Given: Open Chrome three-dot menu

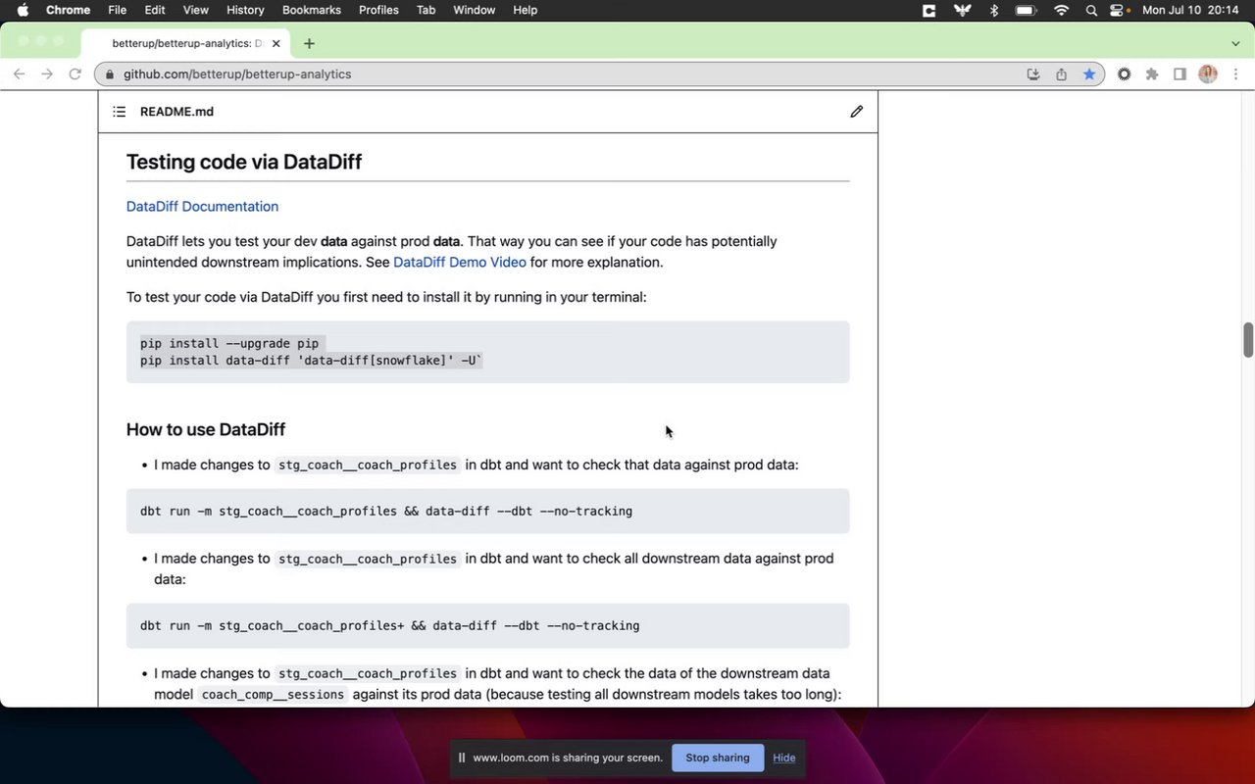Looking at the screenshot, I should click(1235, 74).
